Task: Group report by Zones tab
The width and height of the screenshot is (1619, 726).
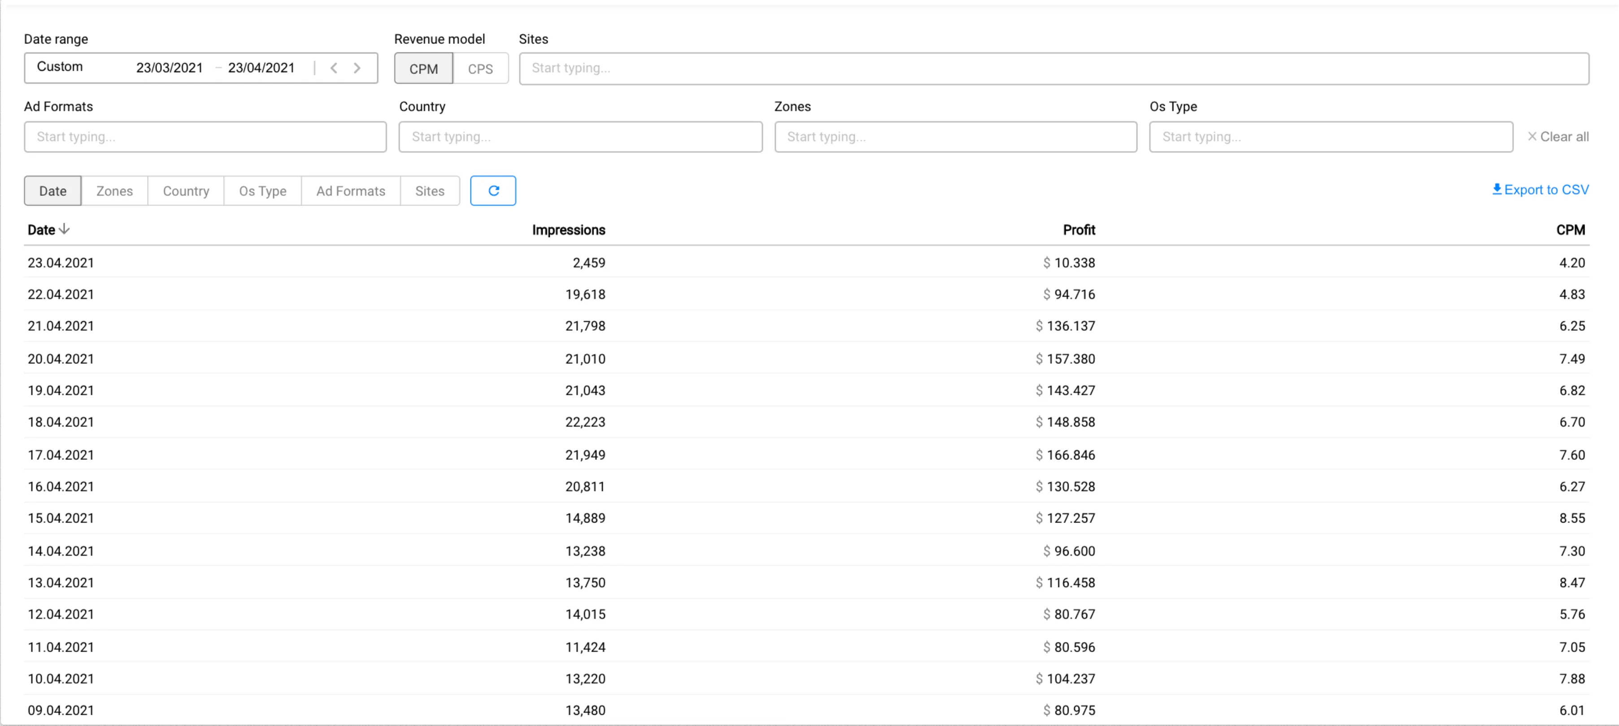Action: pos(114,191)
